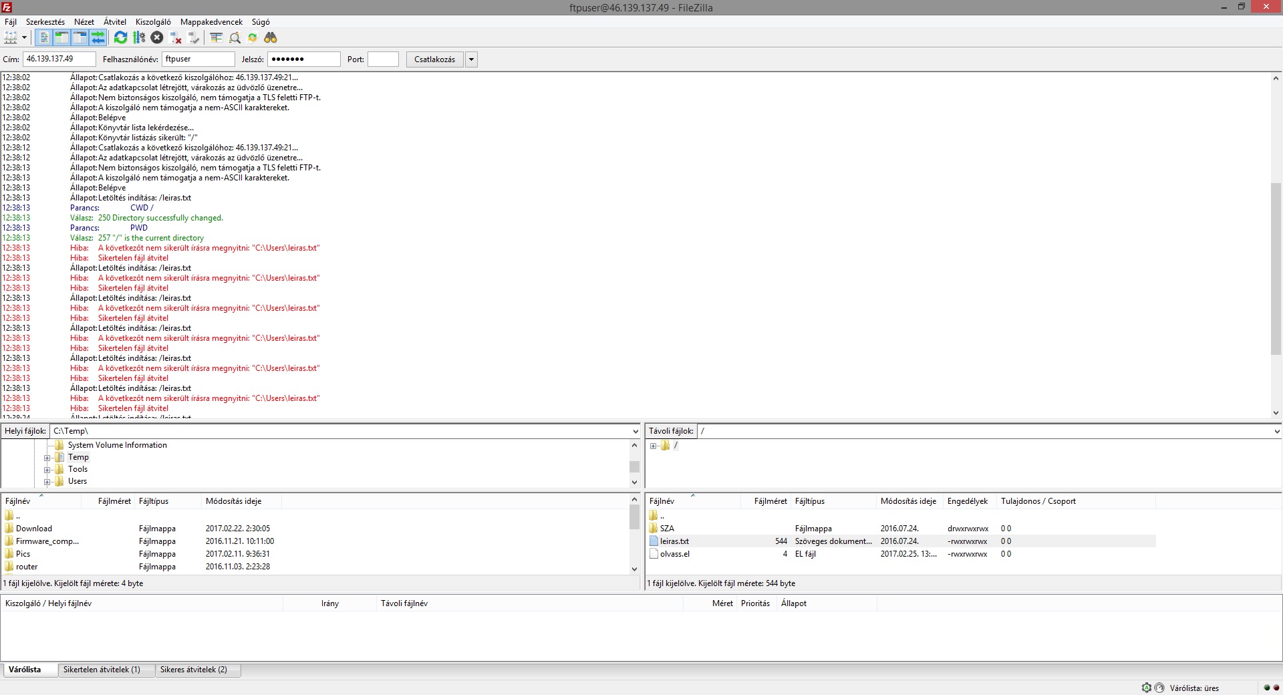Expand the Temp folder in local tree
The width and height of the screenshot is (1283, 695).
pos(47,458)
